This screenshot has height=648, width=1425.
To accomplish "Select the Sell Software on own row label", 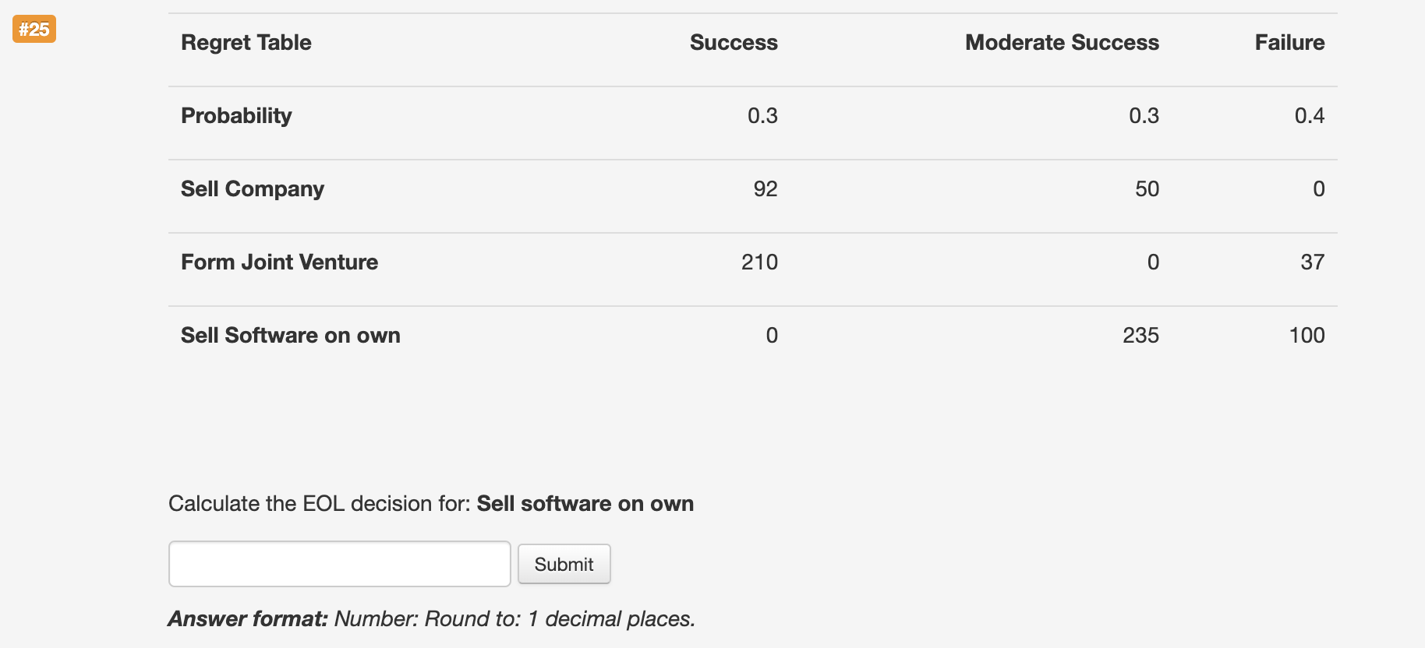I will point(290,335).
